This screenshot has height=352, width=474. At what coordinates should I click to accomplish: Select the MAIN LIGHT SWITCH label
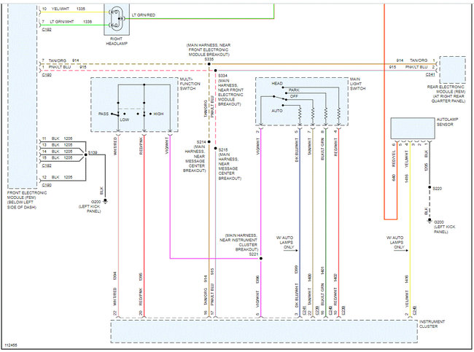357,84
